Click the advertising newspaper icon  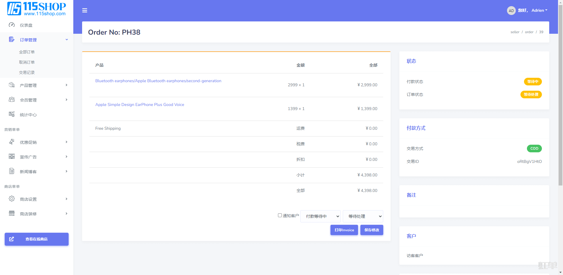(x=12, y=157)
